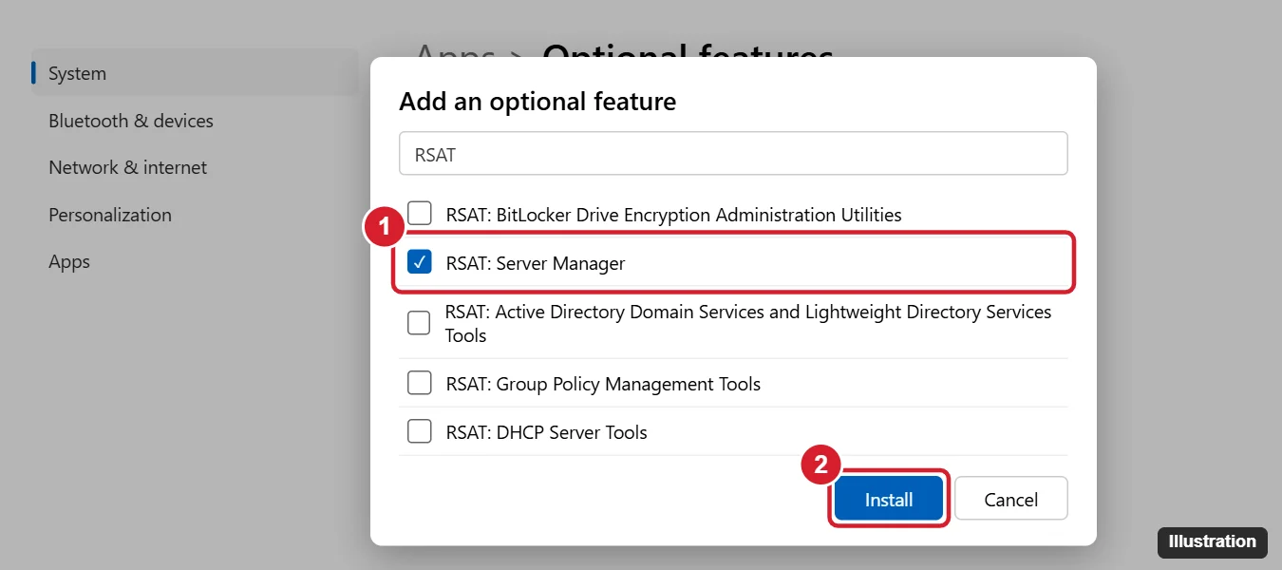1282x570 pixels.
Task: Check the RSAT: BitLocker Drive Encryption checkbox
Action: click(x=420, y=214)
